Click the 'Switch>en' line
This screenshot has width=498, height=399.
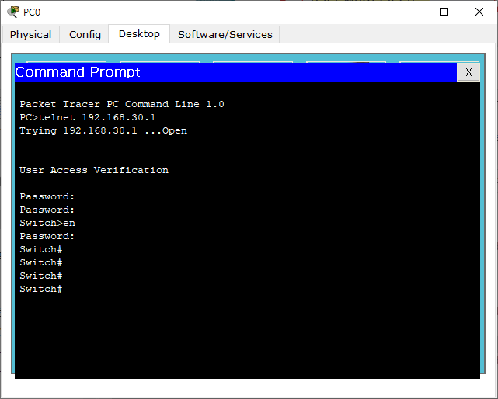[x=47, y=223]
